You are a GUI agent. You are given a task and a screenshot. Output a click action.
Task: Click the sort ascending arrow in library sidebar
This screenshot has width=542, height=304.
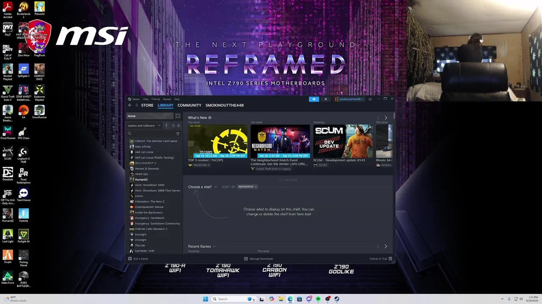(166, 125)
